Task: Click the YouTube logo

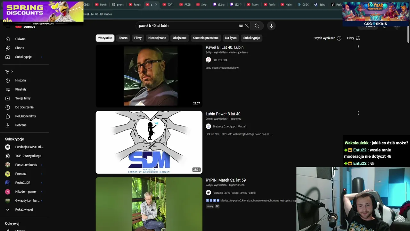Action: tap(26, 26)
